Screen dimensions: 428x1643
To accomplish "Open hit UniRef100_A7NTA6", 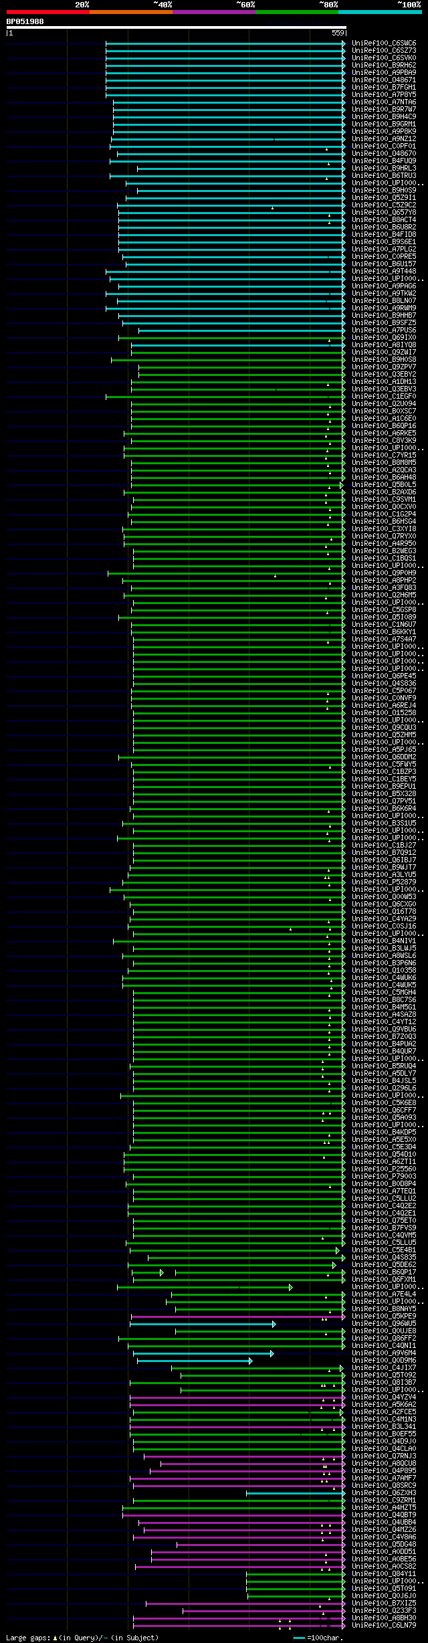I will [x=384, y=102].
